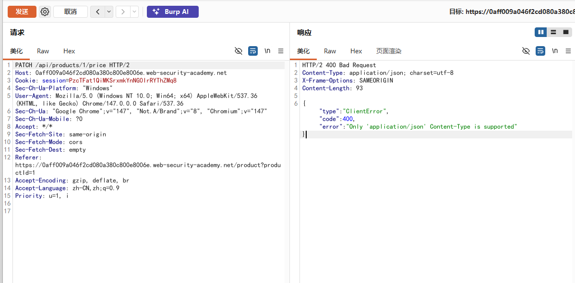Click the Accept-Language header line
This screenshot has height=283, width=575.
click(x=67, y=188)
